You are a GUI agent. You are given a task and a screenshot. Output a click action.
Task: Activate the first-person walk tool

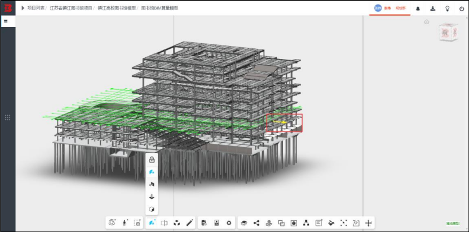point(125,222)
